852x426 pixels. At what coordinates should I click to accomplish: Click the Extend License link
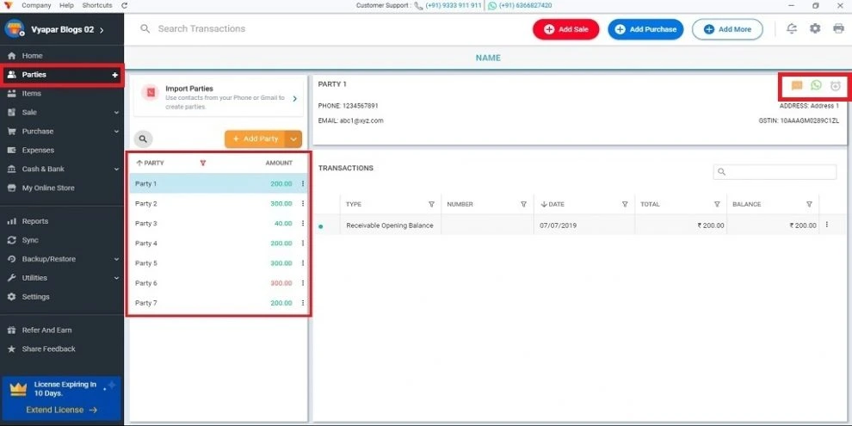pos(61,410)
